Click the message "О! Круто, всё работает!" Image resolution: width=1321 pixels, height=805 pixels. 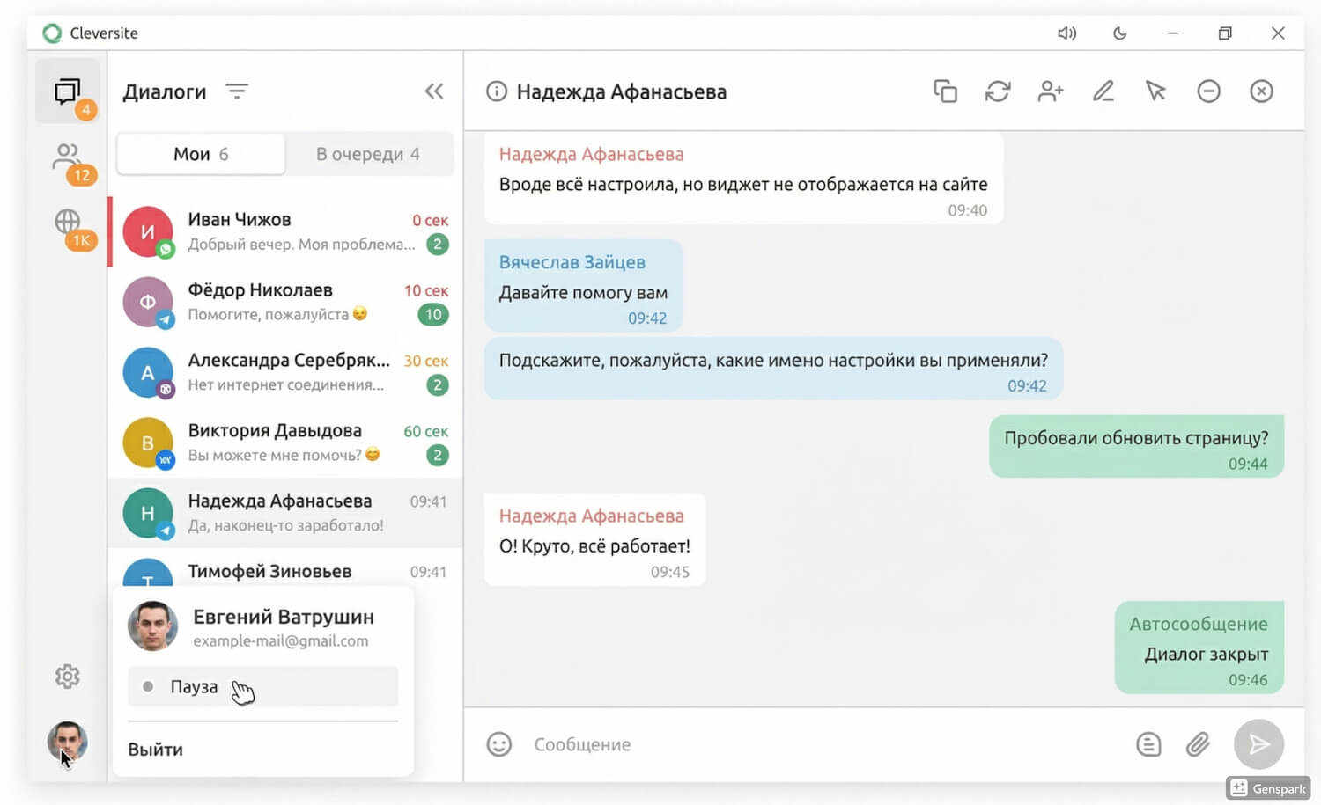594,539
